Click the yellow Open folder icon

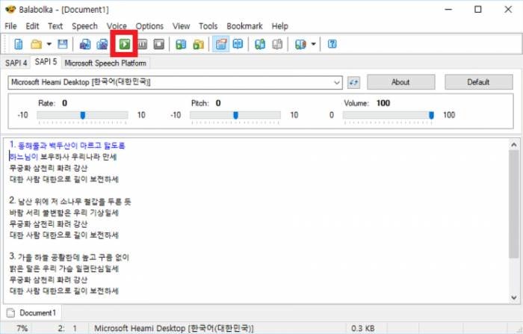click(x=37, y=44)
